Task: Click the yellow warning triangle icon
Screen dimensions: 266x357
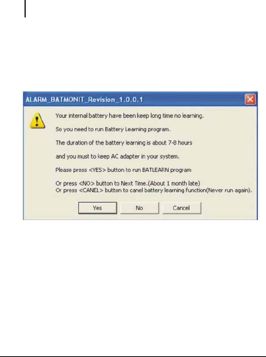Action: 37,120
